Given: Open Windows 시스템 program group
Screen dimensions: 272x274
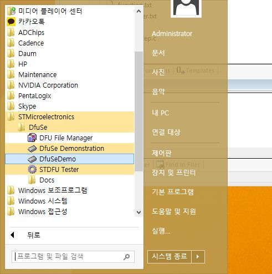Looking at the screenshot, I should [x=69, y=201].
